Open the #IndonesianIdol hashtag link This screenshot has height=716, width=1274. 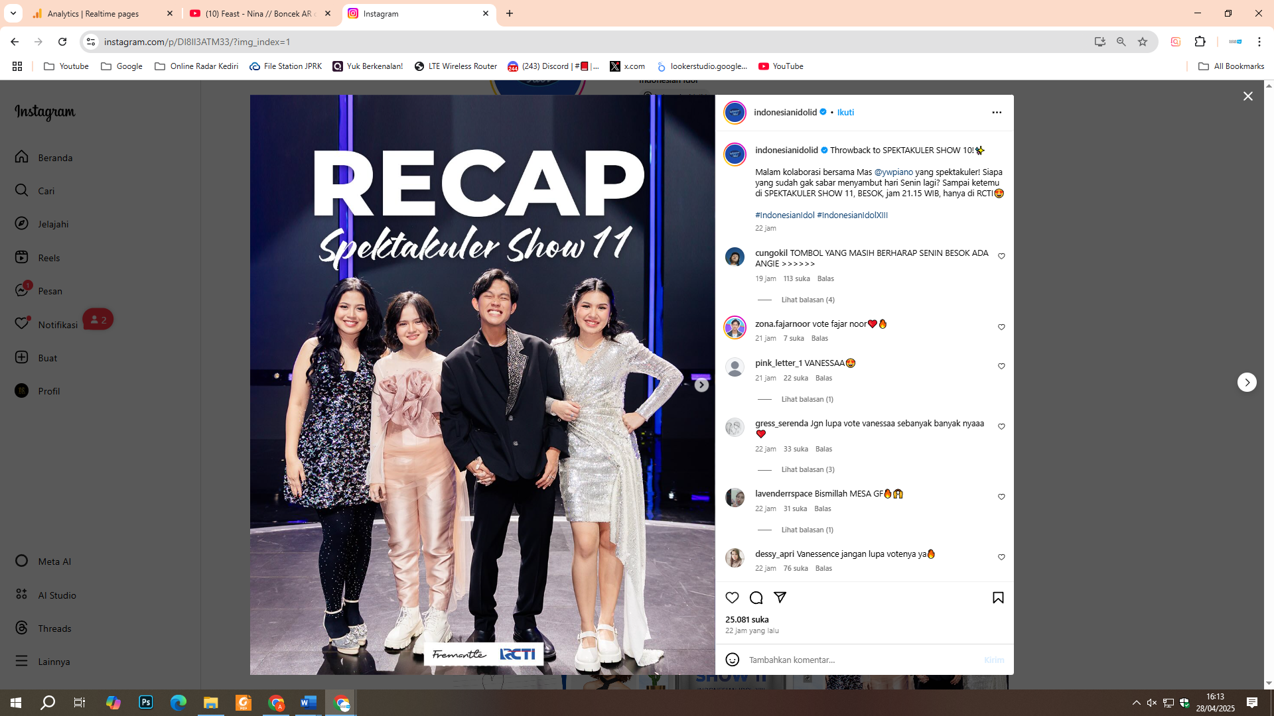click(x=784, y=215)
